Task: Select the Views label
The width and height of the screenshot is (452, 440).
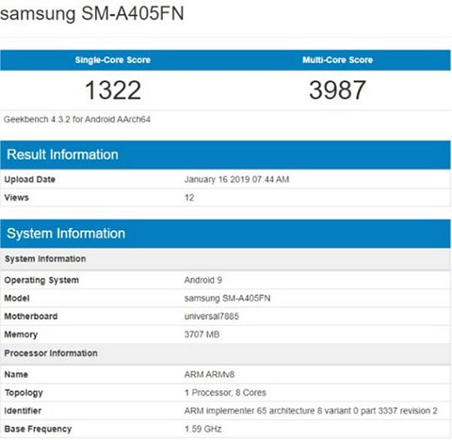Action: click(x=17, y=198)
